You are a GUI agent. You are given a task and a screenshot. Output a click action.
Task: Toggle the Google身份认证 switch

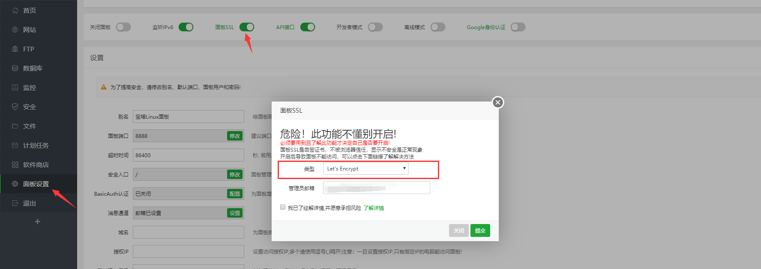[518, 27]
